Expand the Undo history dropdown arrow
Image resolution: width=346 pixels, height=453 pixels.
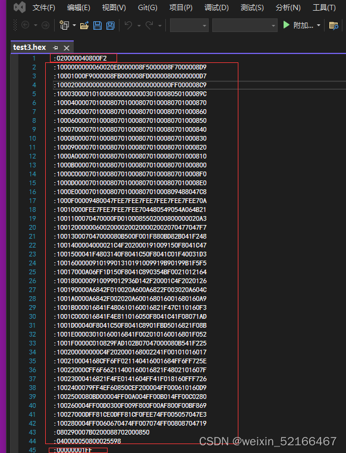click(139, 26)
